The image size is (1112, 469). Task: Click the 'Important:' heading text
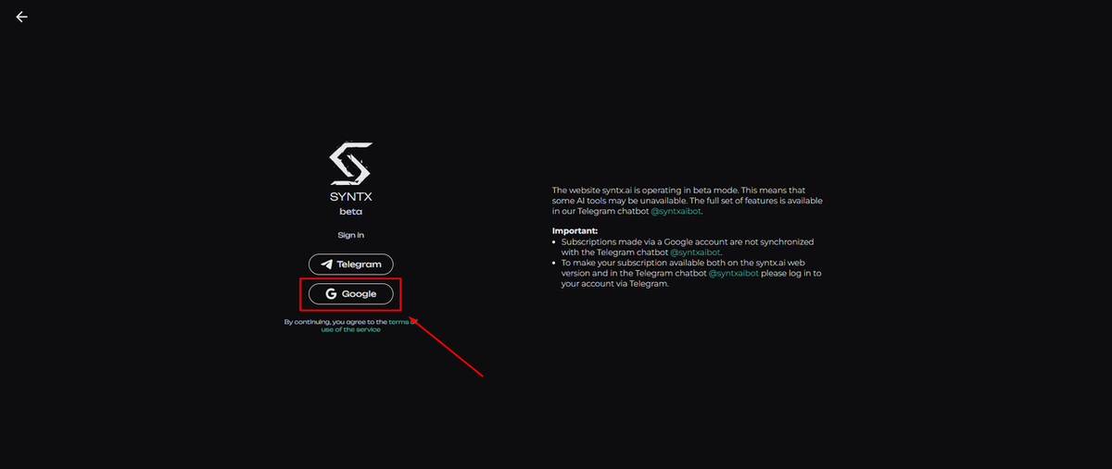tap(575, 230)
